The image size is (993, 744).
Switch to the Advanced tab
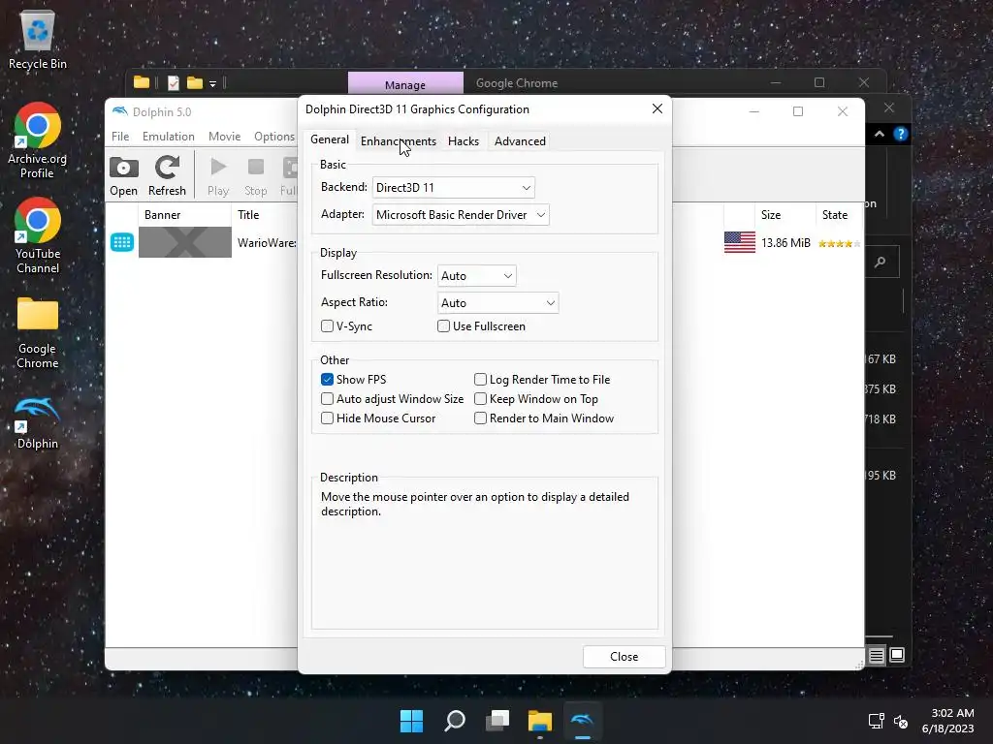coord(520,141)
